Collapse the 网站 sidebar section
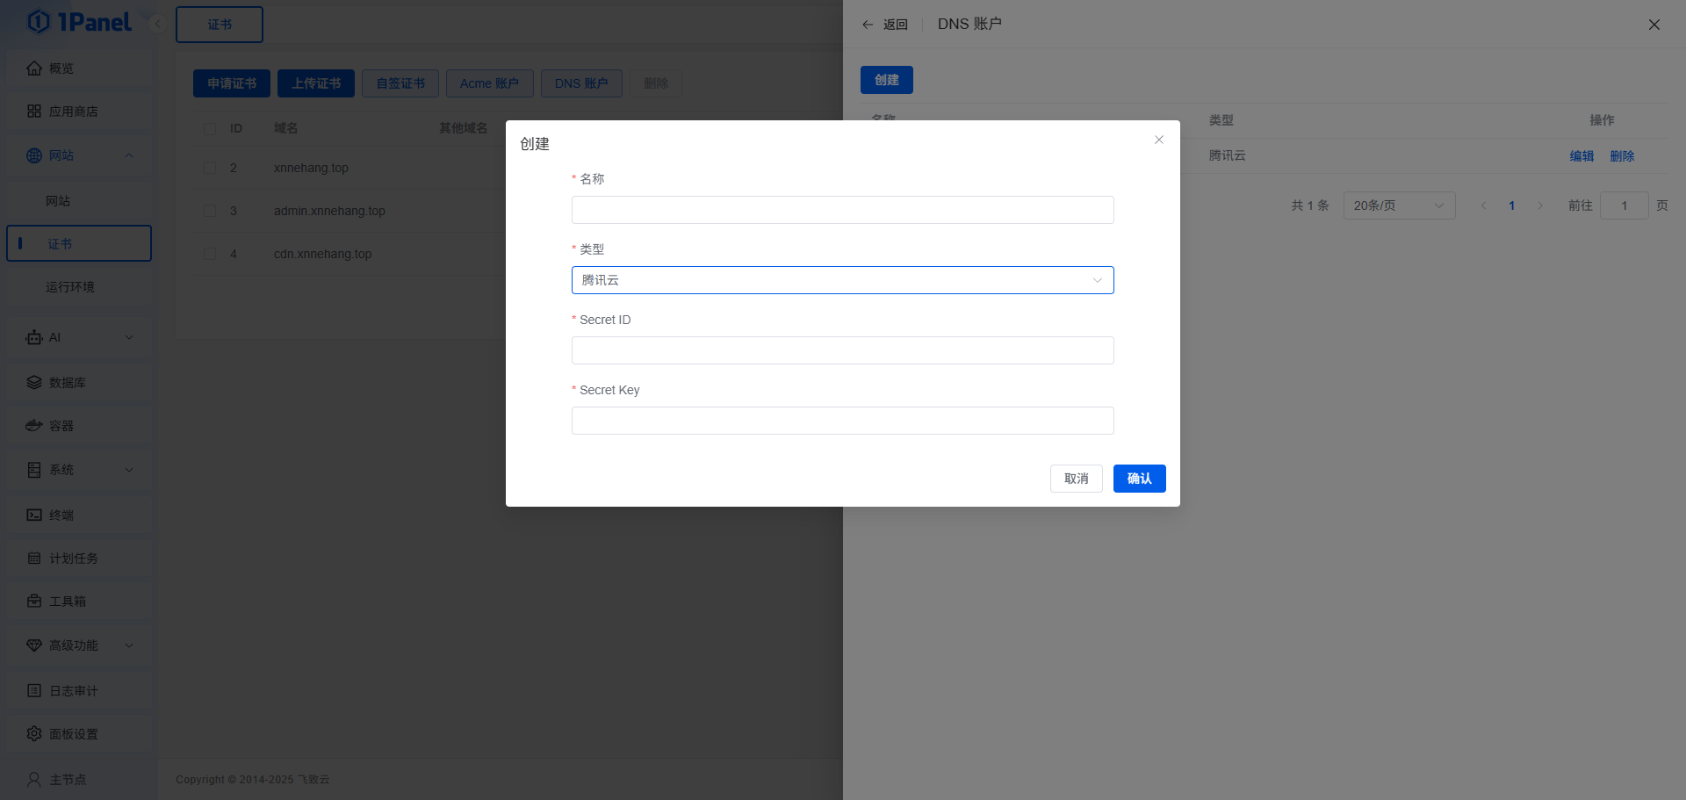Screen dimensions: 1686x800 (128, 155)
